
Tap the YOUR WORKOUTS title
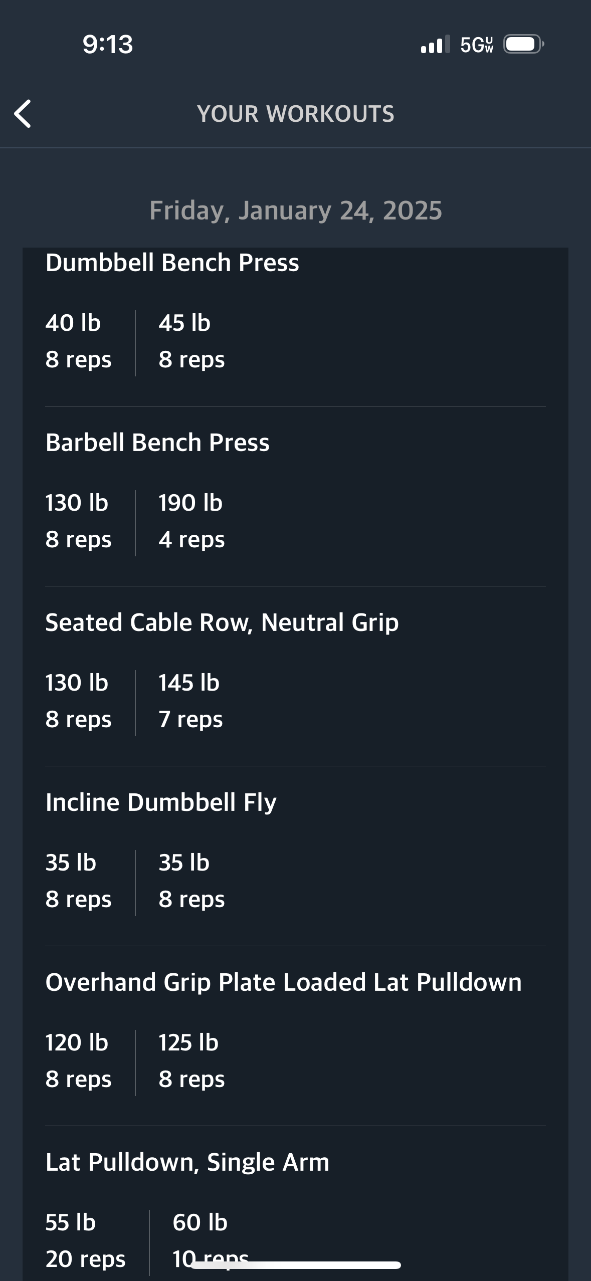296,114
